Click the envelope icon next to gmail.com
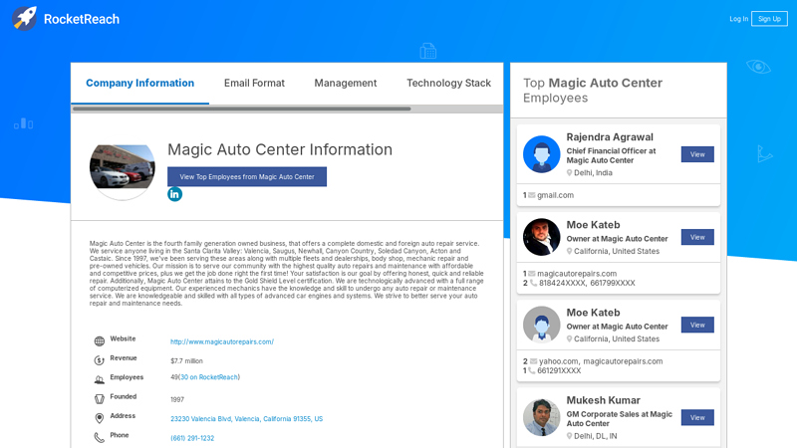Image resolution: width=797 pixels, height=448 pixels. pos(532,195)
